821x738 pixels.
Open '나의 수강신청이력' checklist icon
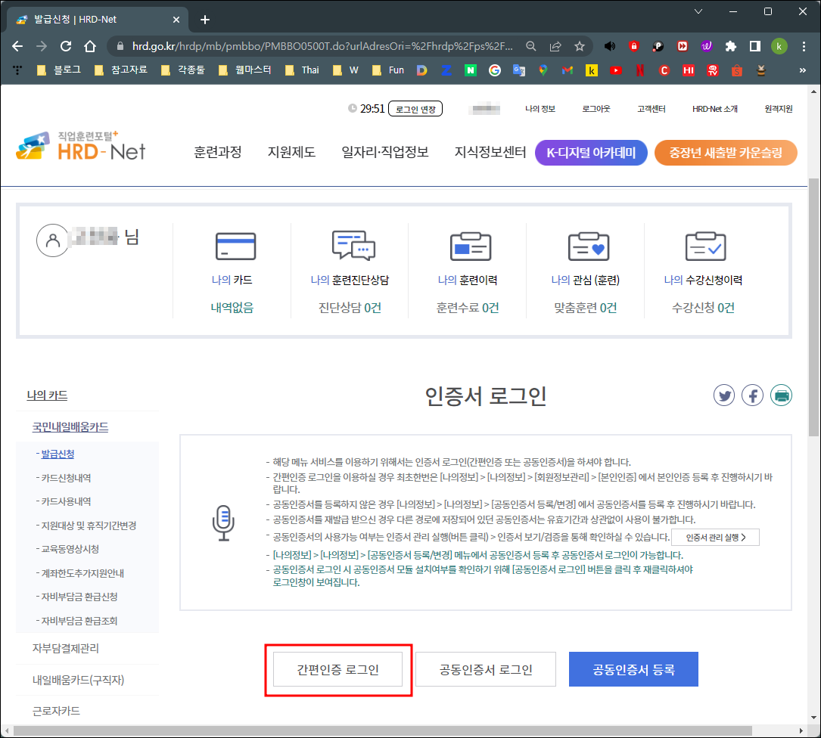click(x=706, y=246)
